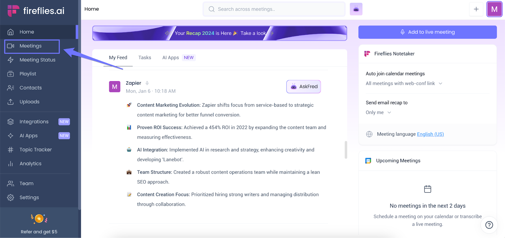Open Contacts in the sidebar

tap(31, 88)
